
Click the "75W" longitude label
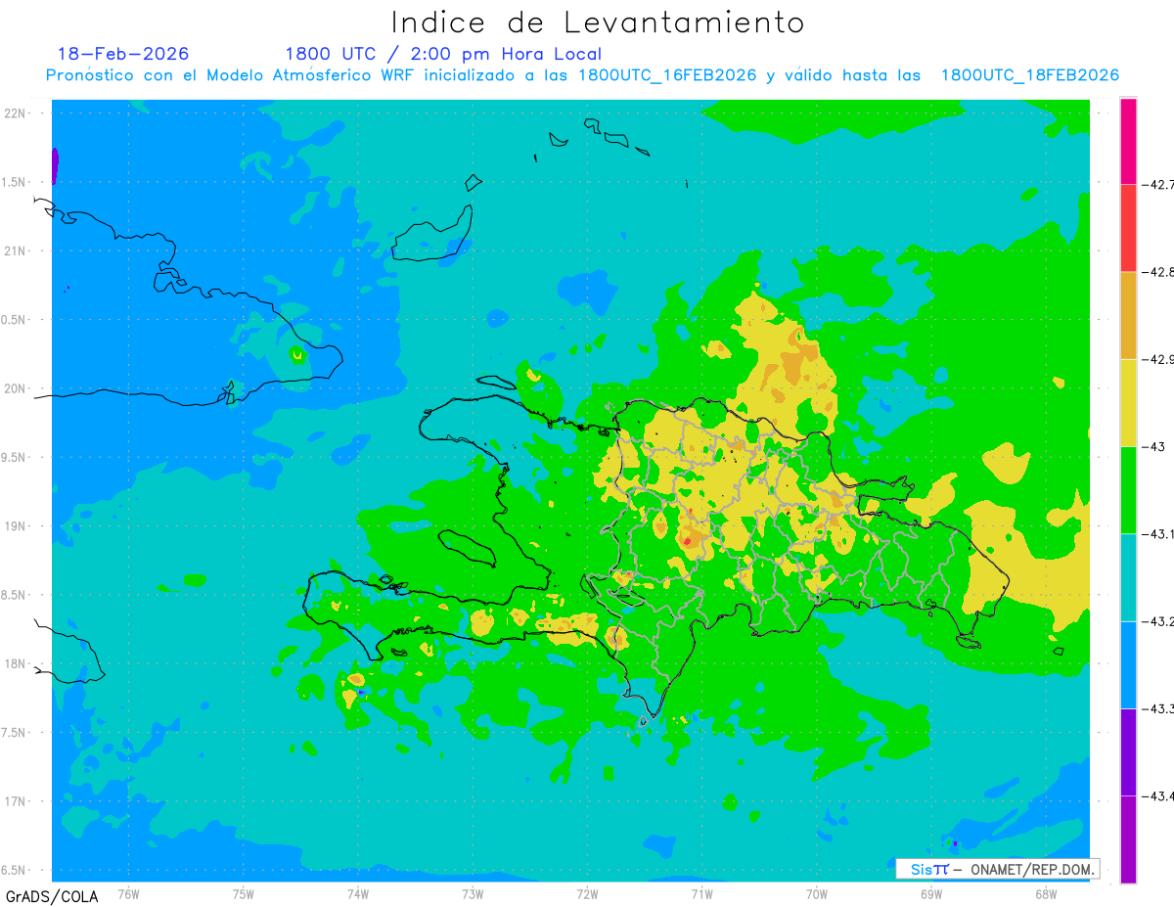click(x=243, y=893)
